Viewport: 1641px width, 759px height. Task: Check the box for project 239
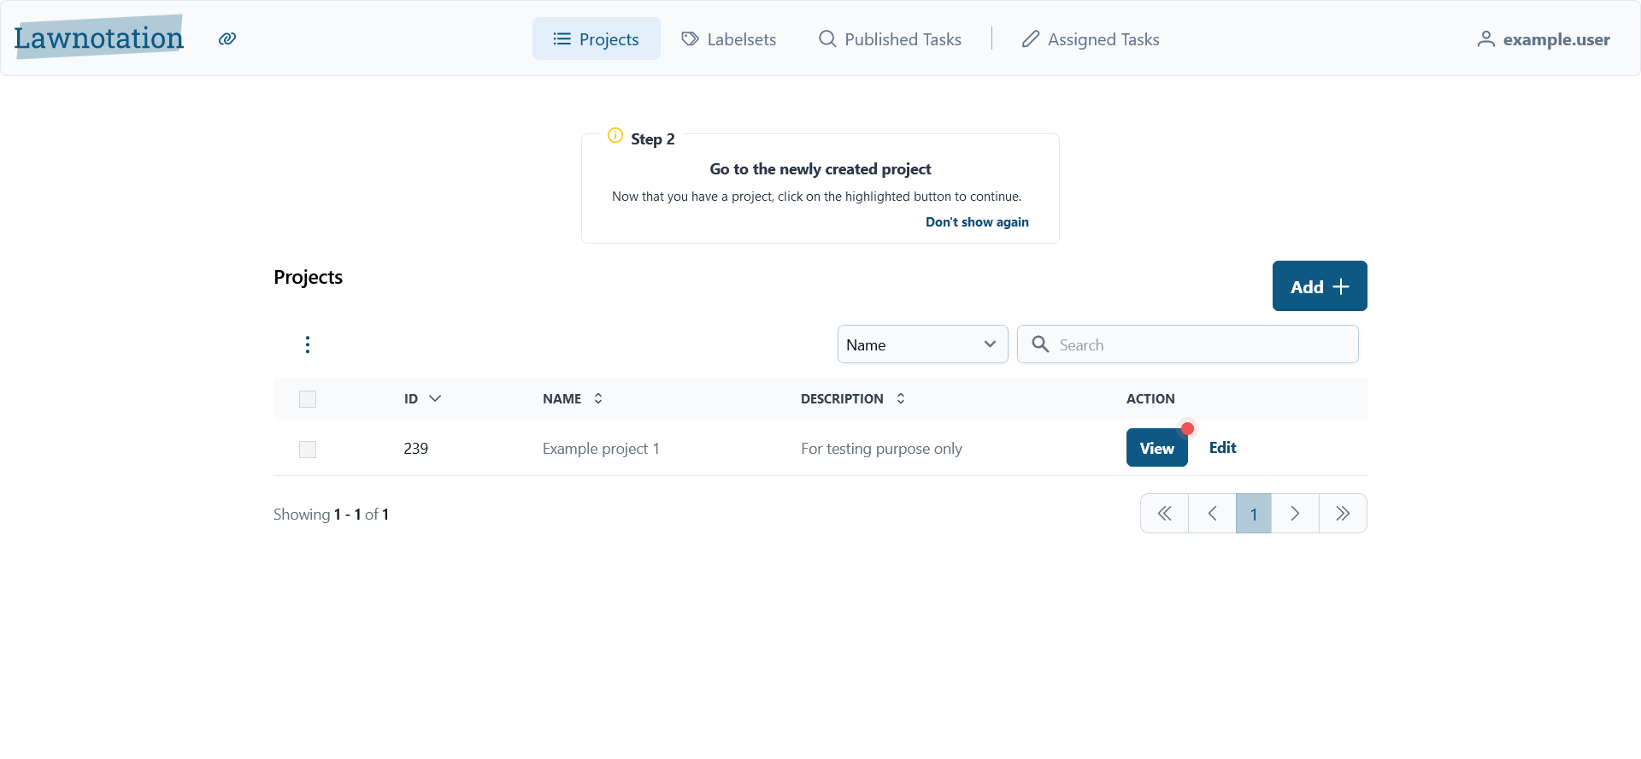(x=308, y=450)
